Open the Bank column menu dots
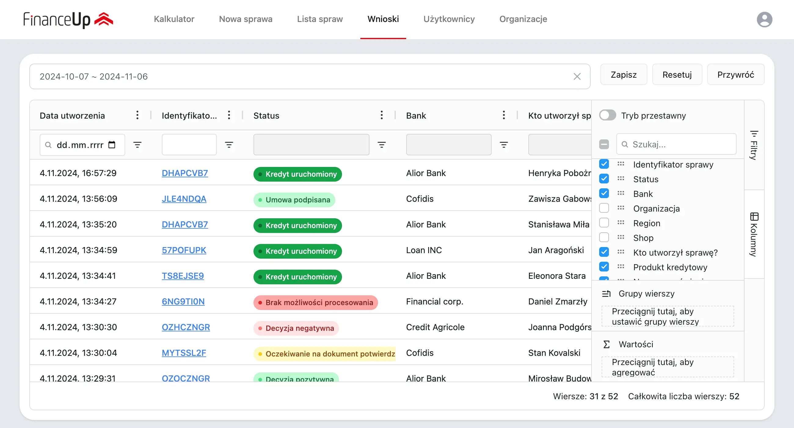The image size is (794, 428). point(504,116)
